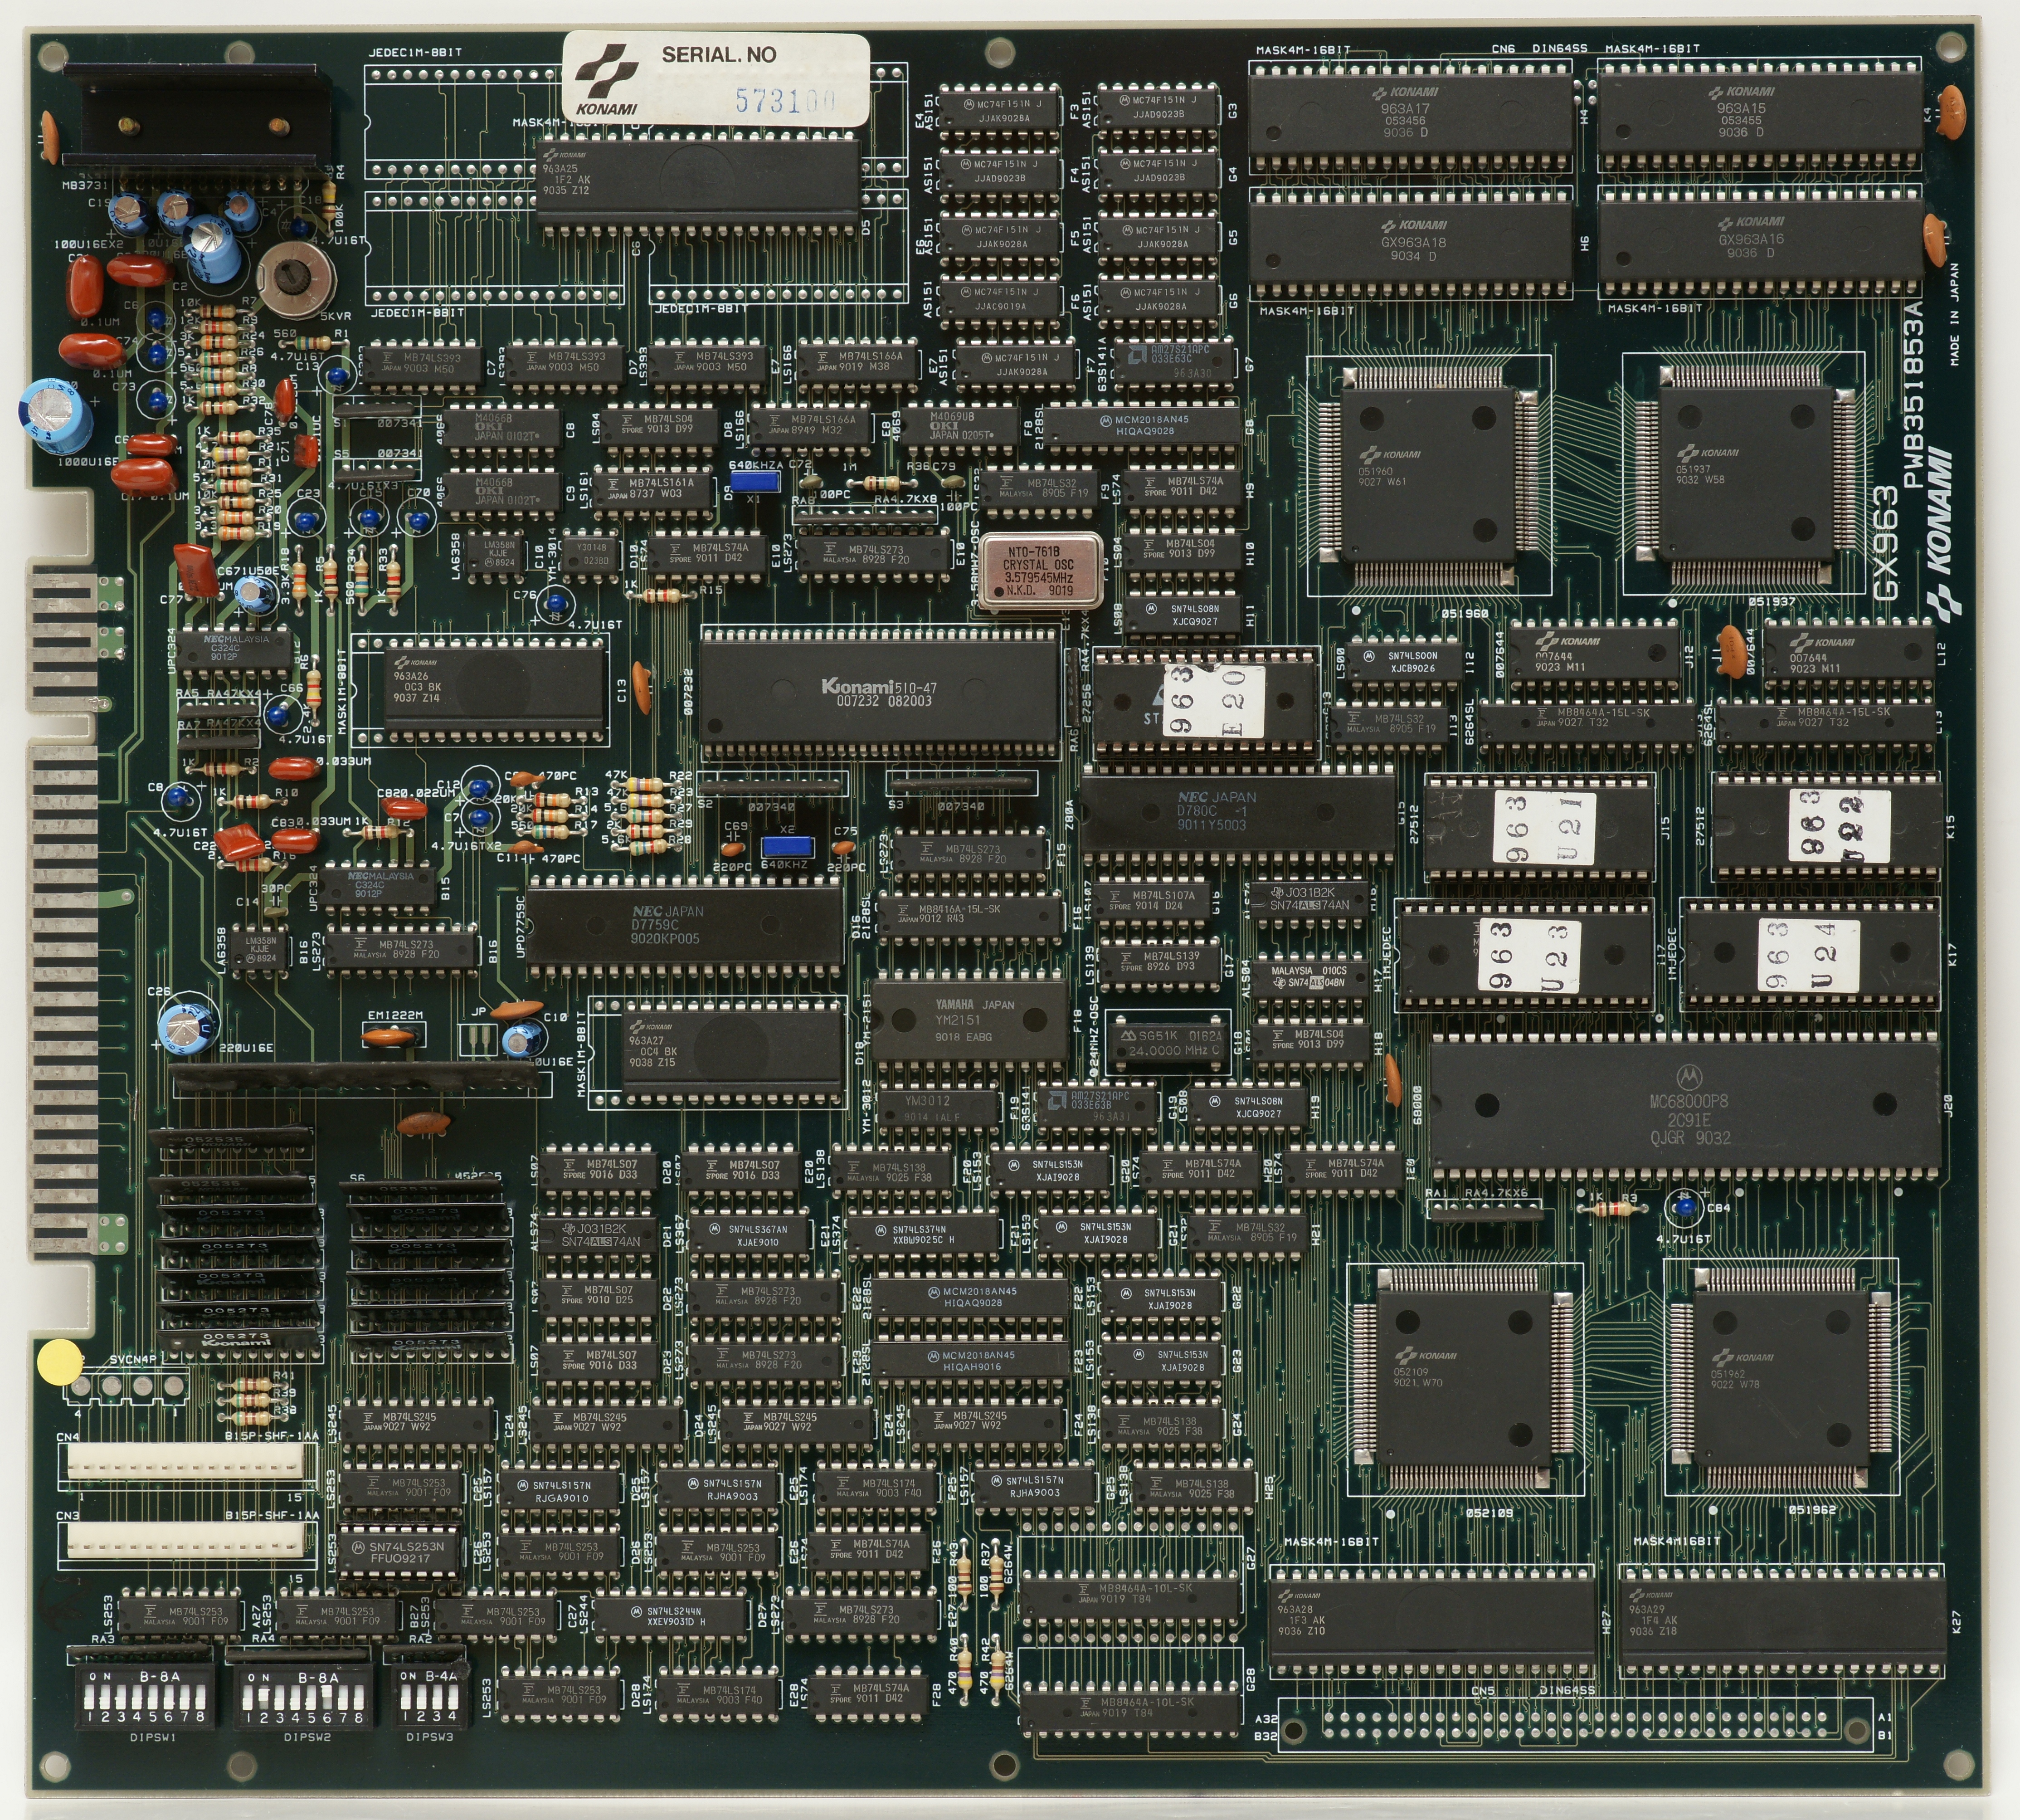Select the AM27S21APC 963A31 PROM
Image resolution: width=2020 pixels, height=1820 pixels.
[1095, 1108]
